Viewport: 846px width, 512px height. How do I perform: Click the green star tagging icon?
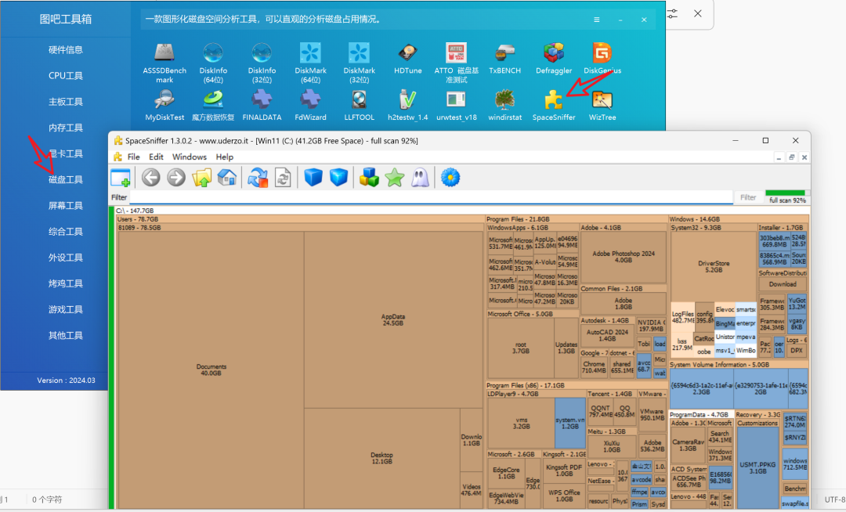[394, 177]
